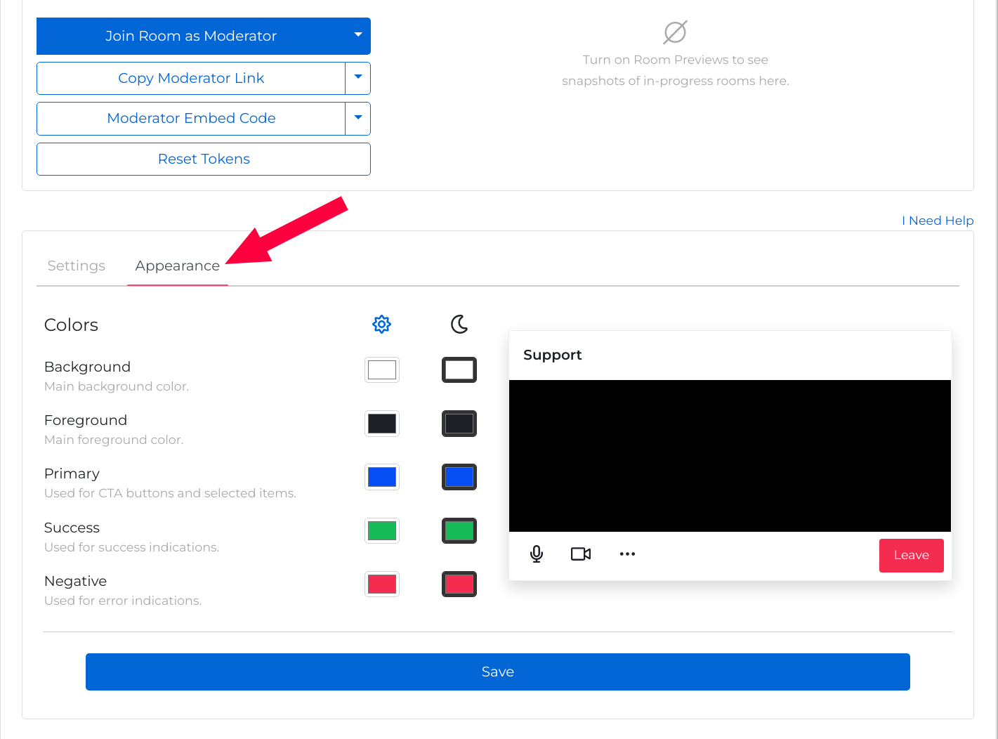
Task: Open the light Background color swatch
Action: point(381,369)
